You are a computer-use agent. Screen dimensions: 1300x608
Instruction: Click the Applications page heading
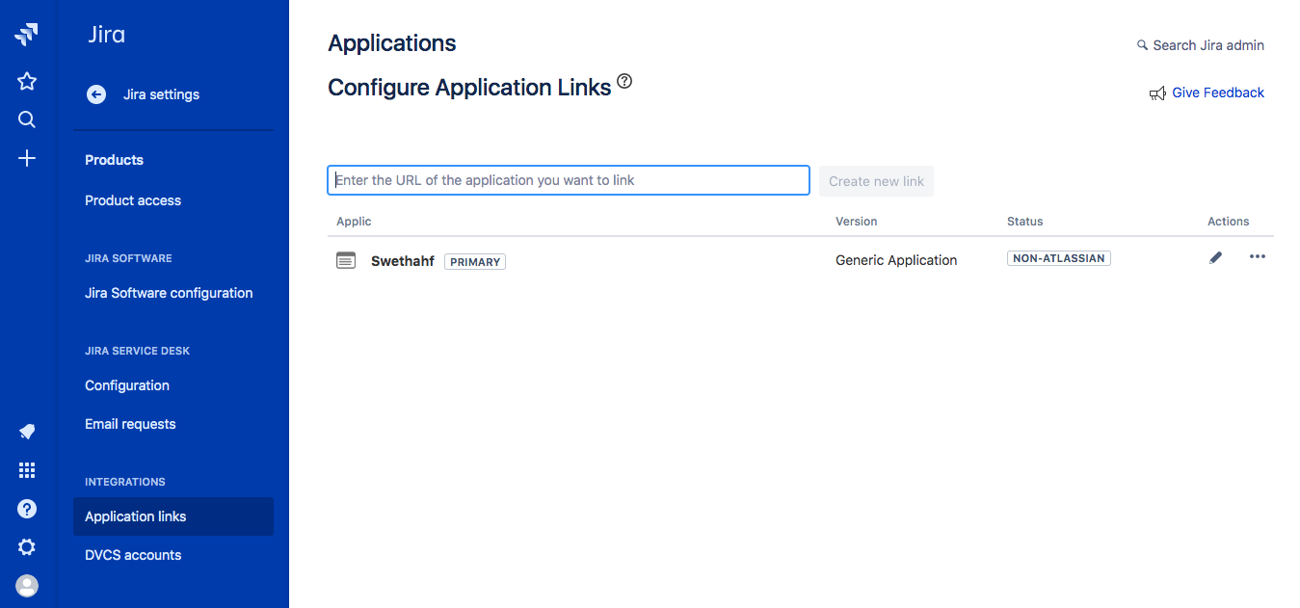click(x=392, y=43)
